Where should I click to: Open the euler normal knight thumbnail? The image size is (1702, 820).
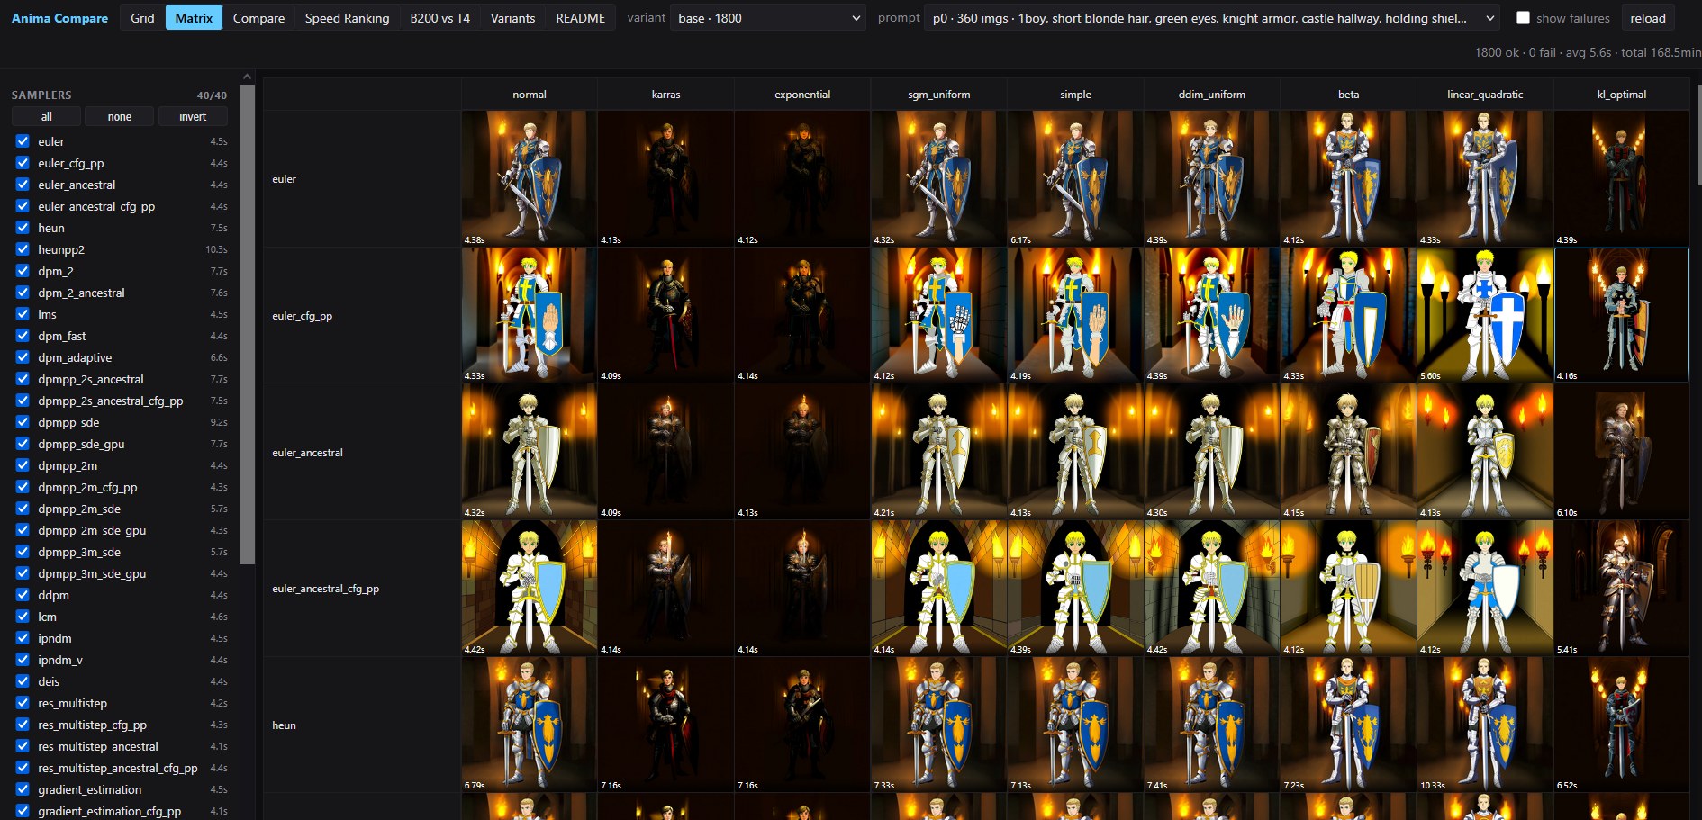(x=530, y=178)
